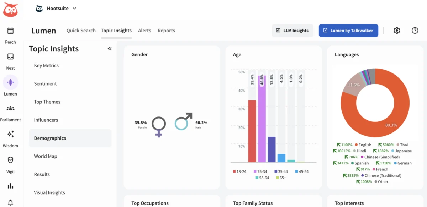Image resolution: width=427 pixels, height=207 pixels.
Task: Open Lumen by Talkwalker button
Action: (x=348, y=31)
